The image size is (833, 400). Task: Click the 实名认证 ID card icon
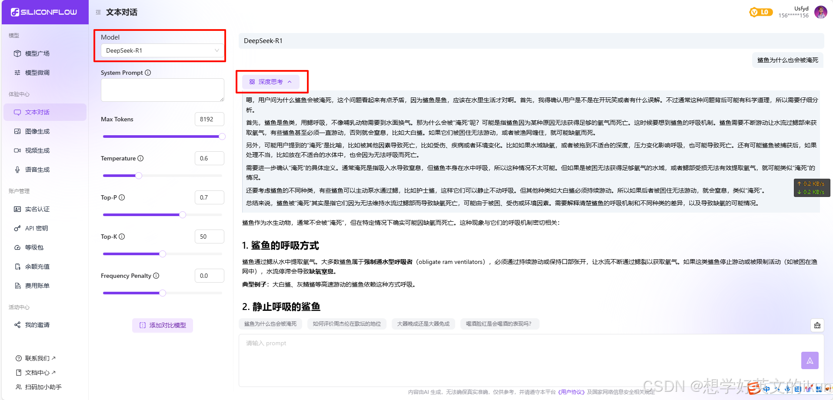coord(17,209)
